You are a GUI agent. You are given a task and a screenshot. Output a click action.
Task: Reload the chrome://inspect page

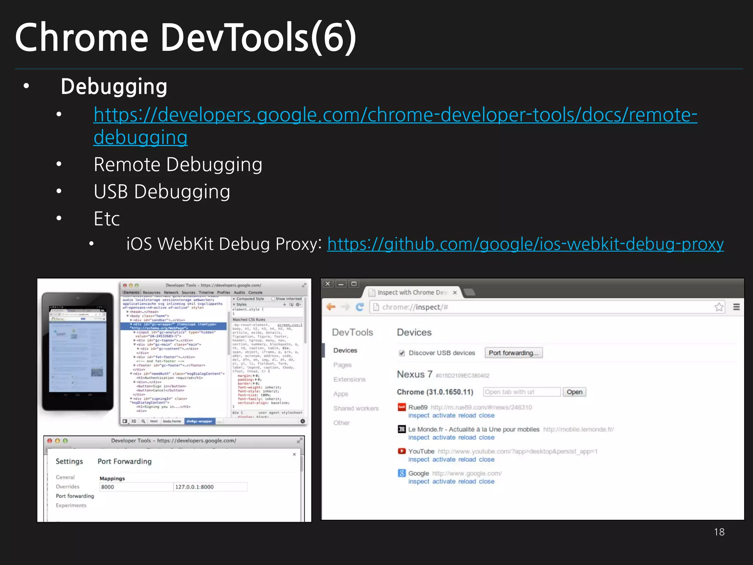point(360,307)
